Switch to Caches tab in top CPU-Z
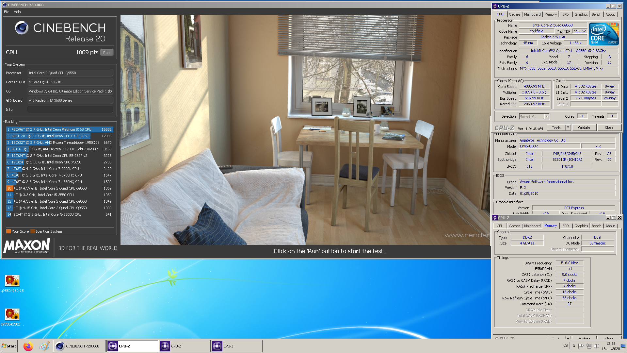 point(515,14)
